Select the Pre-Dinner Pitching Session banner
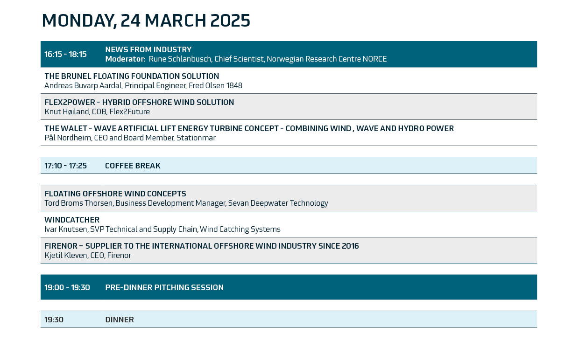This screenshot has width=579, height=341. pos(164,287)
